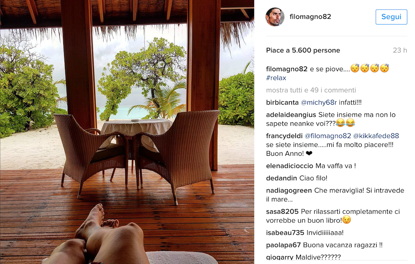
Task: Expand 'mostra tutti e 49 i commenti'
Action: point(311,91)
